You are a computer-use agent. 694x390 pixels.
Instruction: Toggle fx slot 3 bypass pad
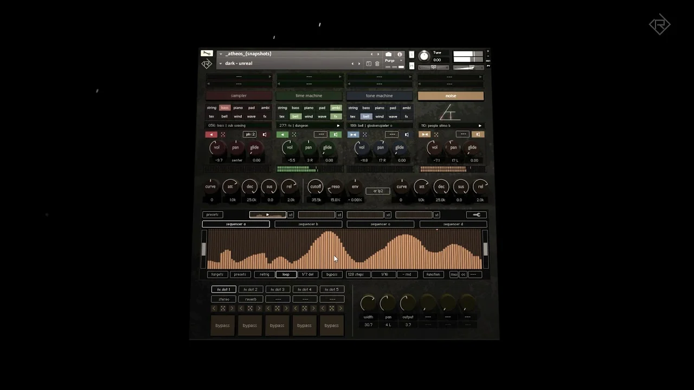[277, 326]
